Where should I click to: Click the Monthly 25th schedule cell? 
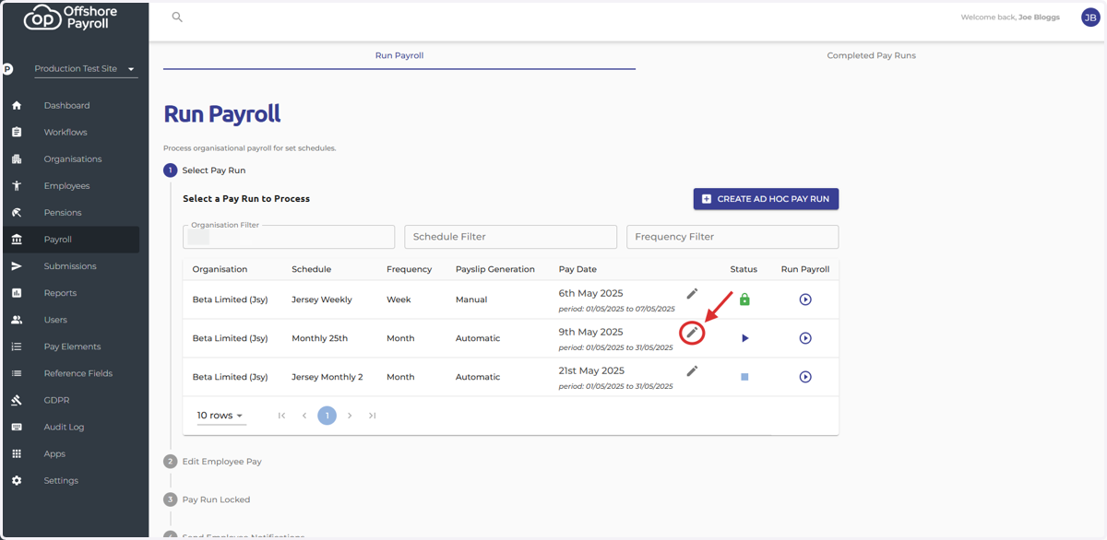pyautogui.click(x=320, y=338)
